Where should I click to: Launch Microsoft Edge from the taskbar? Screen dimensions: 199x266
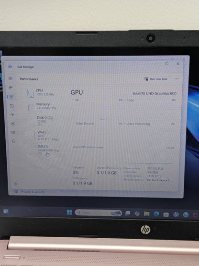pos(156,214)
